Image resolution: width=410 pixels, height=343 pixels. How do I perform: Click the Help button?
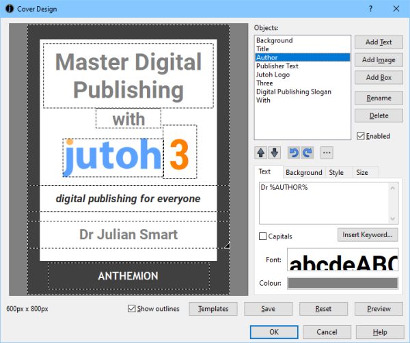[380, 332]
